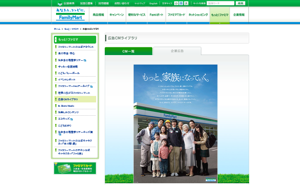Open お弁当工場見学ツアーキッズ版 in sidebar
The width and height of the screenshot is (300, 185).
(x=75, y=133)
